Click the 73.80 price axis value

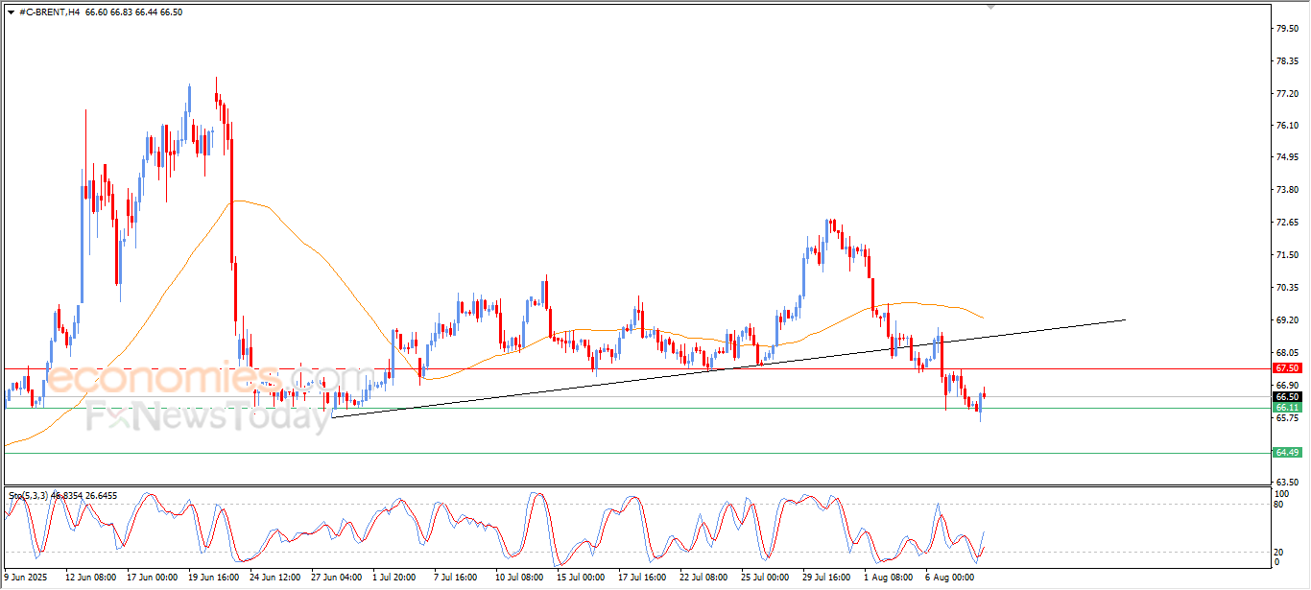pyautogui.click(x=1287, y=190)
